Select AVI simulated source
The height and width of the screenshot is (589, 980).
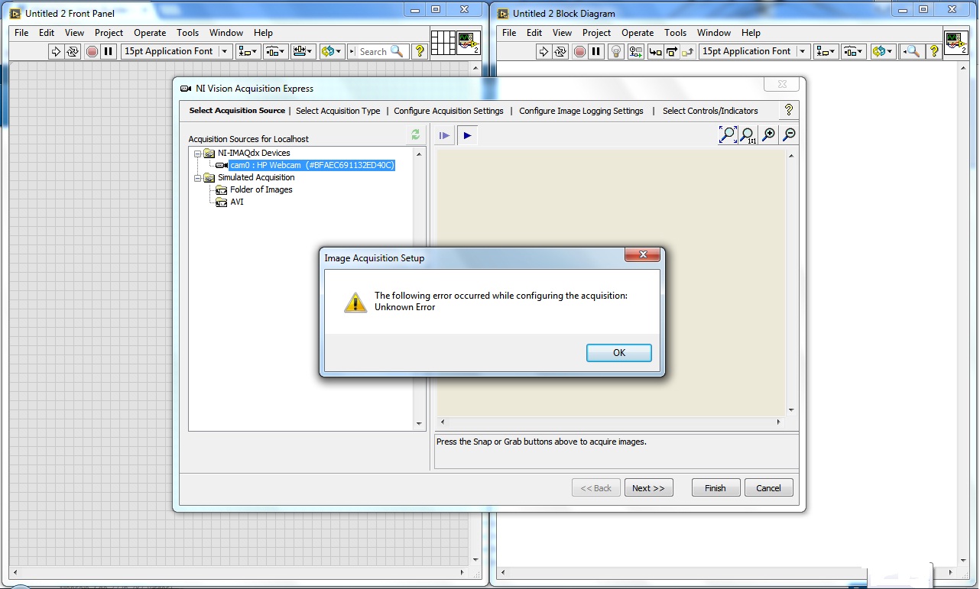click(237, 202)
